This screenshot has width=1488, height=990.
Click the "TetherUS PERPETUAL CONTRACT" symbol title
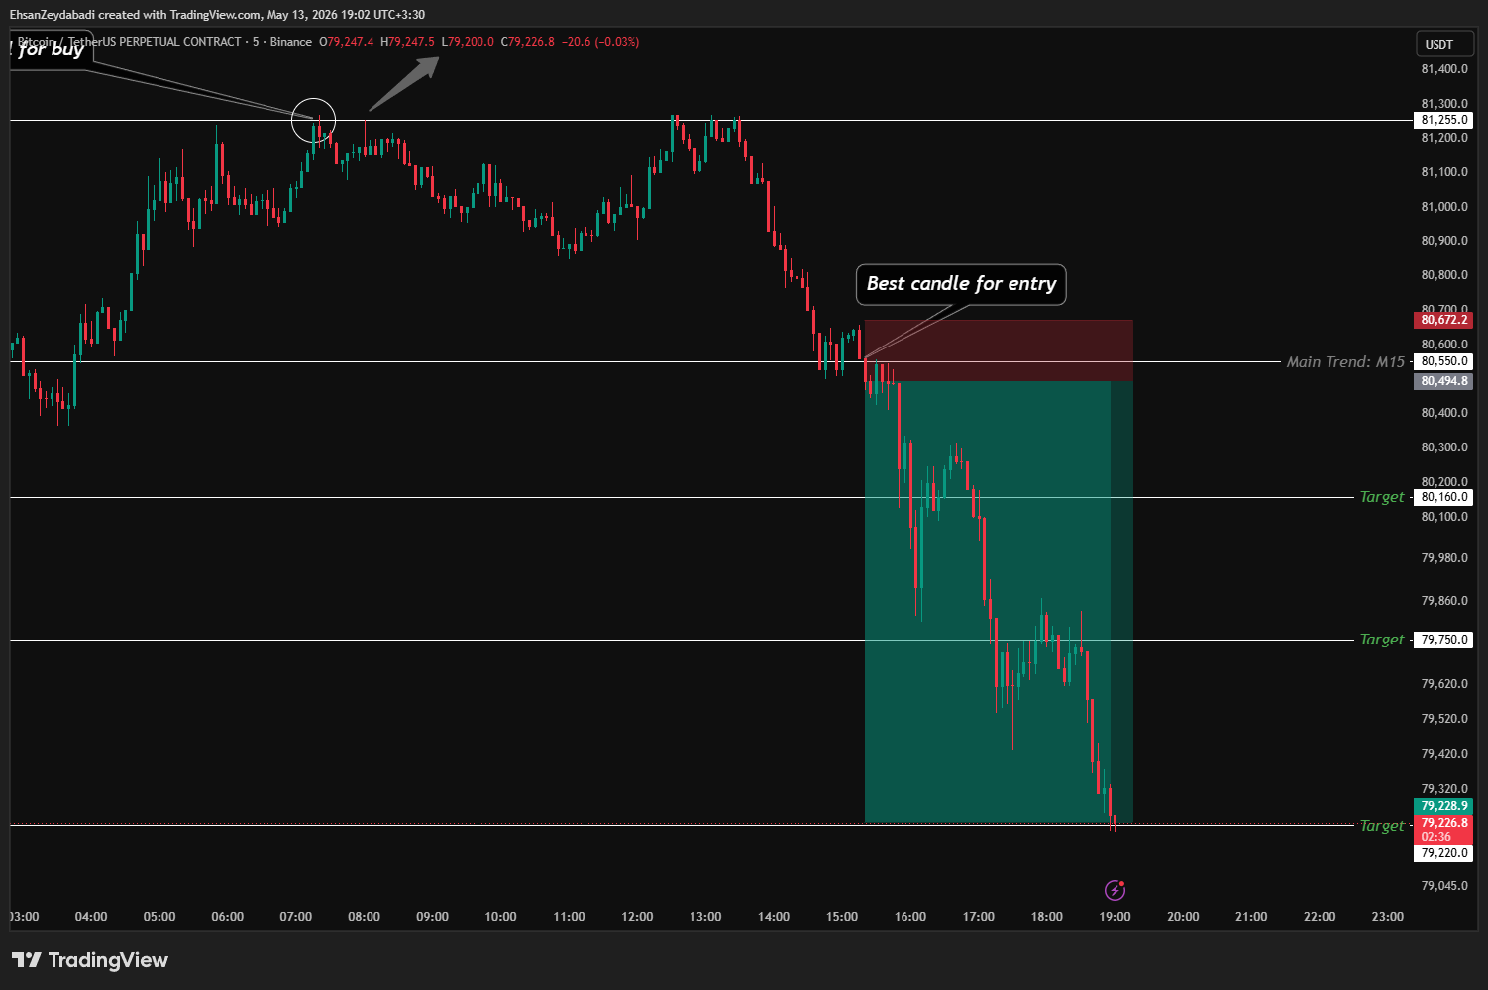click(x=155, y=42)
